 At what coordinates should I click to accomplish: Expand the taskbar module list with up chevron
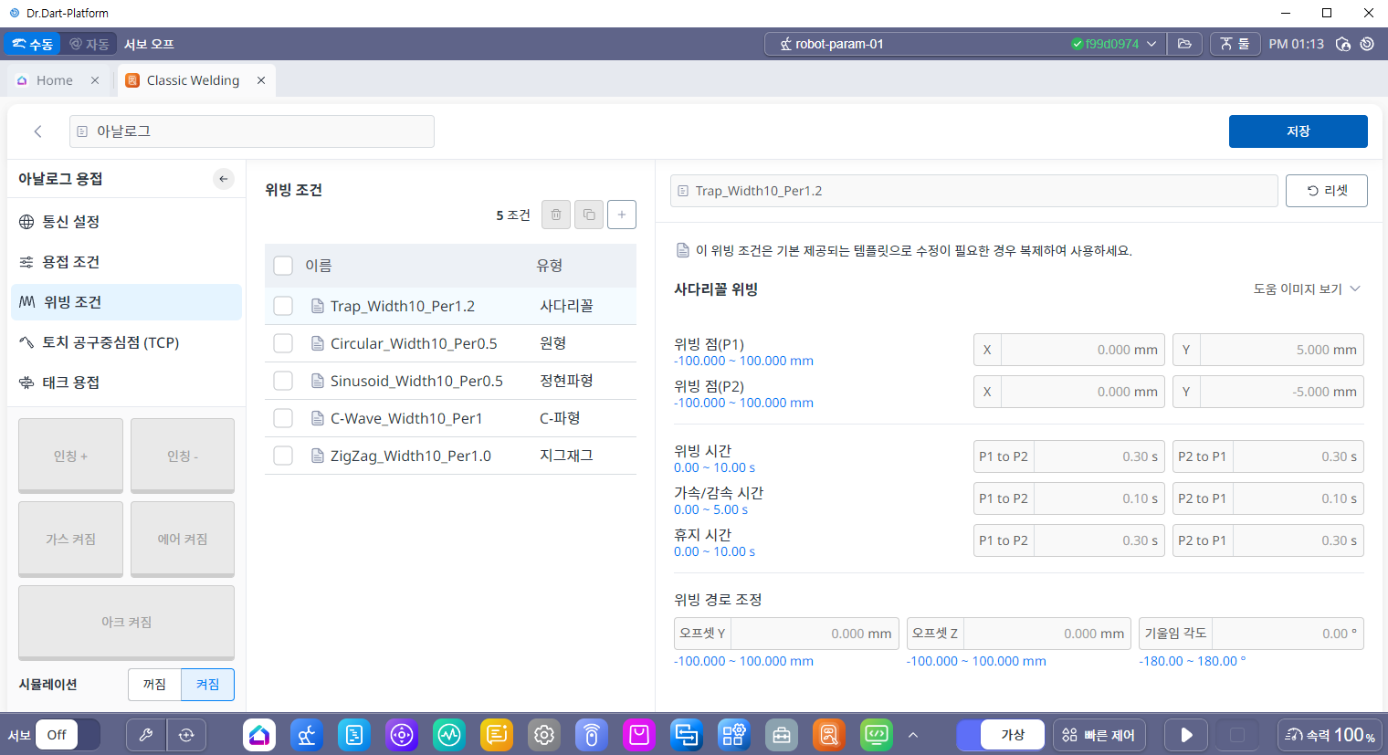click(912, 735)
